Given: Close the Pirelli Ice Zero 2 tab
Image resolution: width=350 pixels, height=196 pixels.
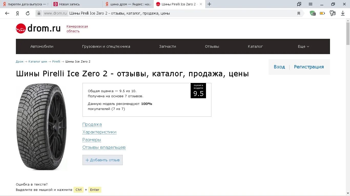Looking at the screenshot, I should coord(201,4).
